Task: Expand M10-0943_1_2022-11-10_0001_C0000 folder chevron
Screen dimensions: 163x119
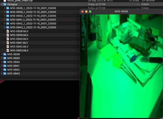Action: 5,27
